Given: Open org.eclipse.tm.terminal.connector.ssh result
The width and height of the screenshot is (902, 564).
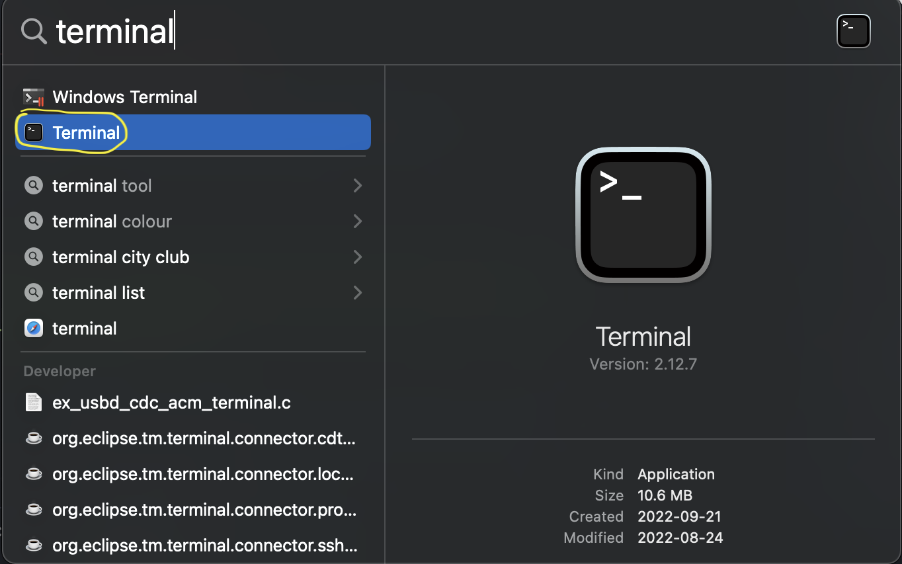Looking at the screenshot, I should (193, 545).
